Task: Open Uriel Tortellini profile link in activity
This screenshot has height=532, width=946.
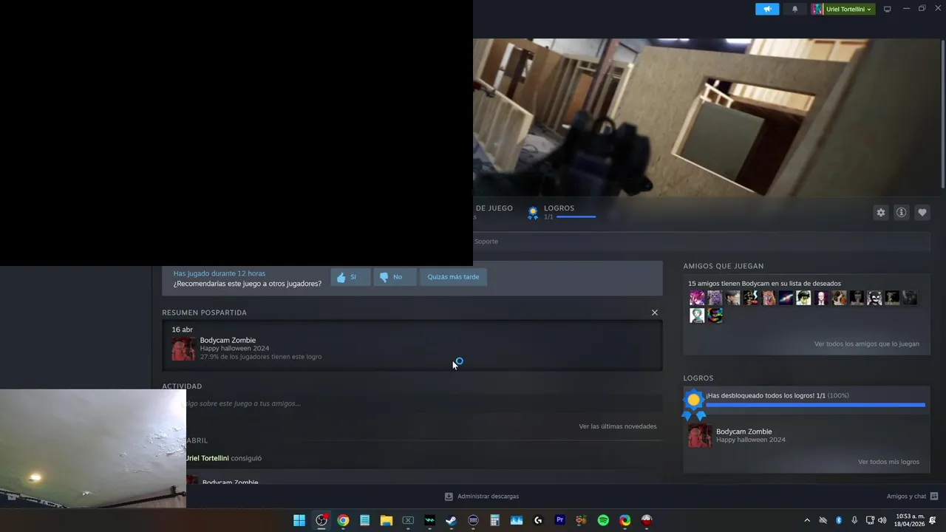Action: click(208, 458)
